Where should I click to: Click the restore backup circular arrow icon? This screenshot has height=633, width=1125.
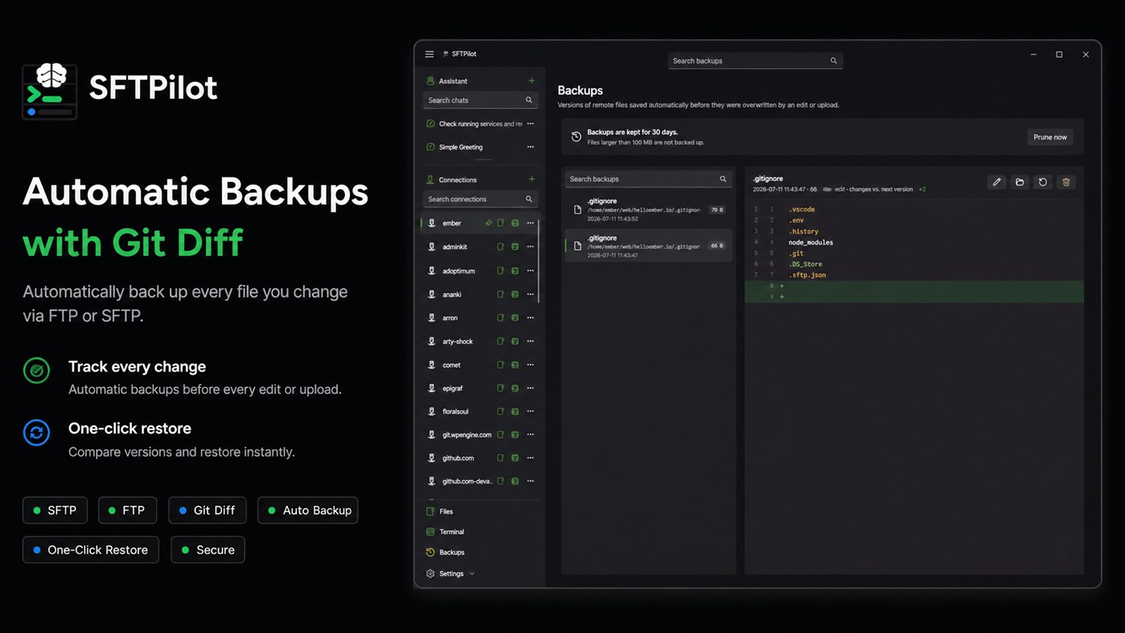pyautogui.click(x=1043, y=183)
